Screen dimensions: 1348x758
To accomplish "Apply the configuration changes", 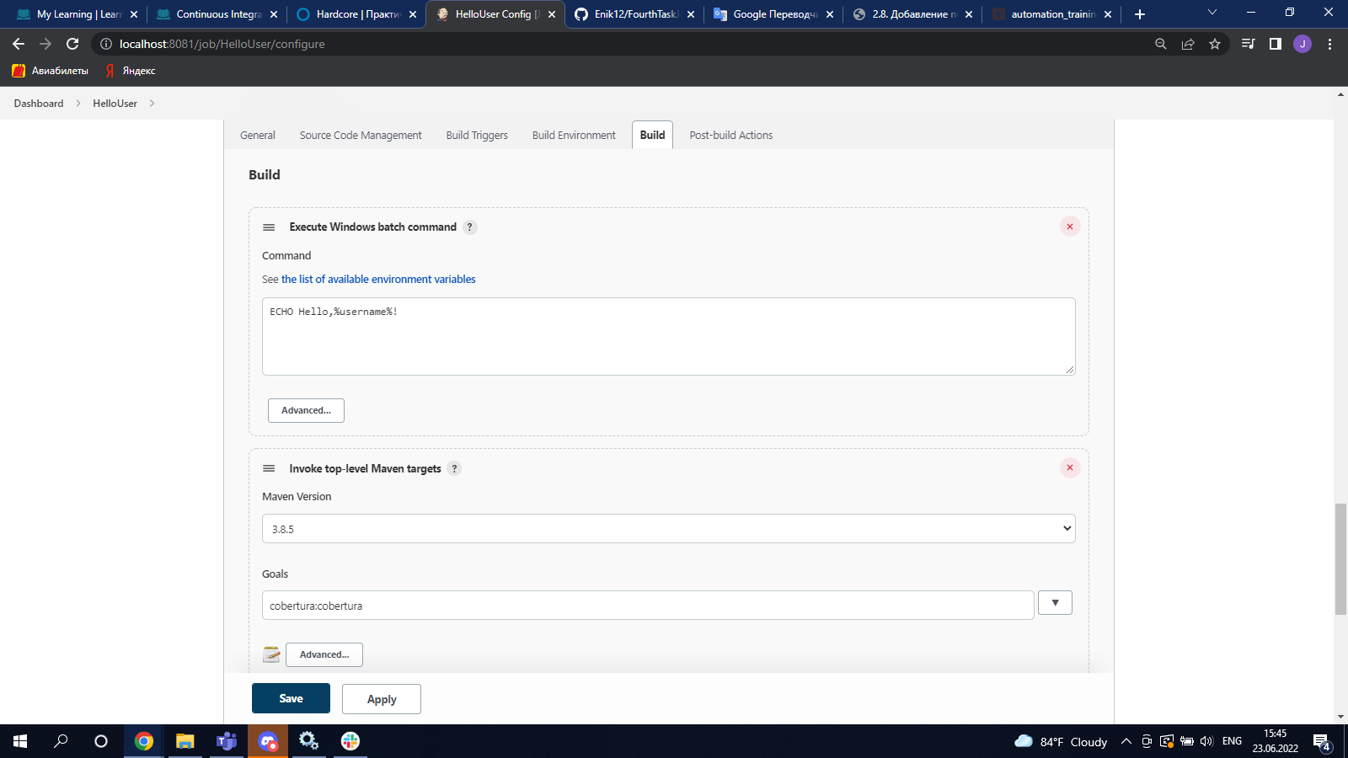I will 382,699.
